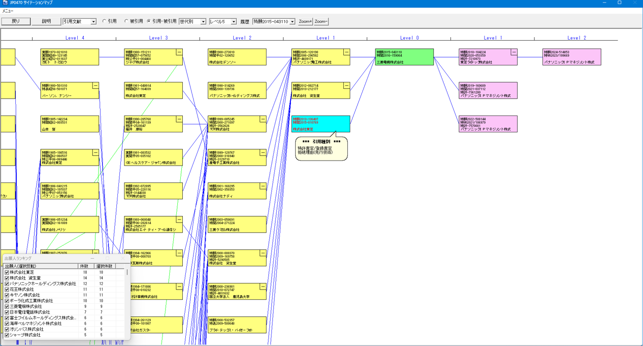Image resolution: width=643 pixels, height=346 pixels.
Task: Collapse the 特願2012-082714 node
Action: (x=346, y=86)
